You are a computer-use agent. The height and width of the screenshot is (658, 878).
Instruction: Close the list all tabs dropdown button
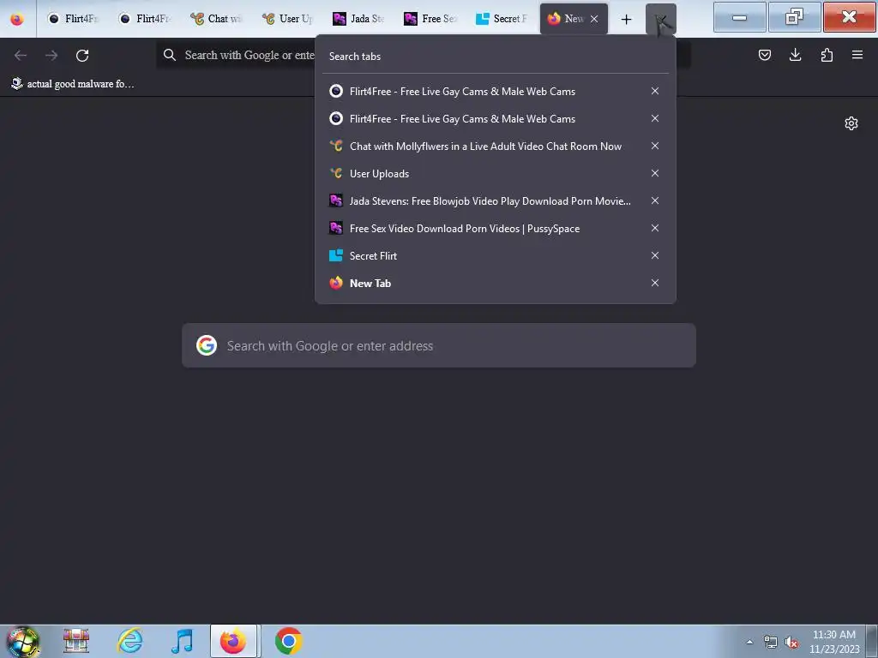661,19
